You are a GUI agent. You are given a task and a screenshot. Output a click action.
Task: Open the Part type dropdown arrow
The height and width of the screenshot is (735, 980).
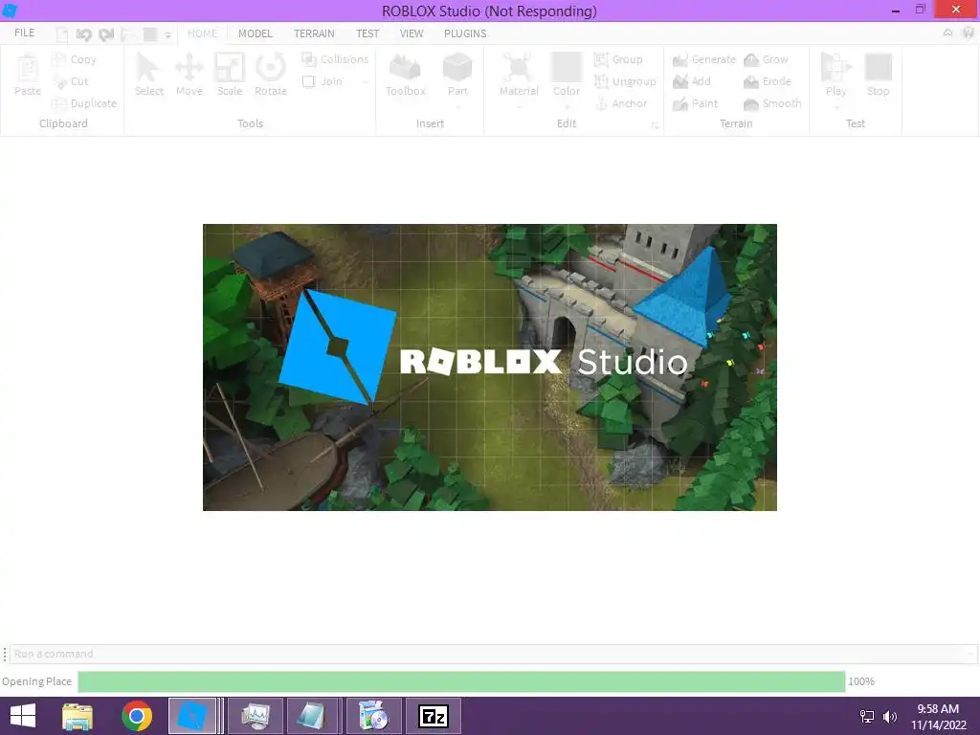click(457, 107)
